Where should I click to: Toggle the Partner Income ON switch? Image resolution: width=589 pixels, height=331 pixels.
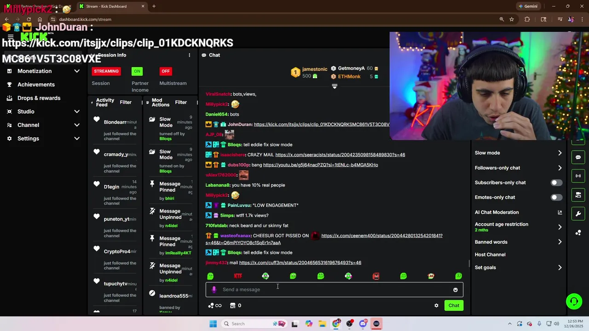coord(137,71)
